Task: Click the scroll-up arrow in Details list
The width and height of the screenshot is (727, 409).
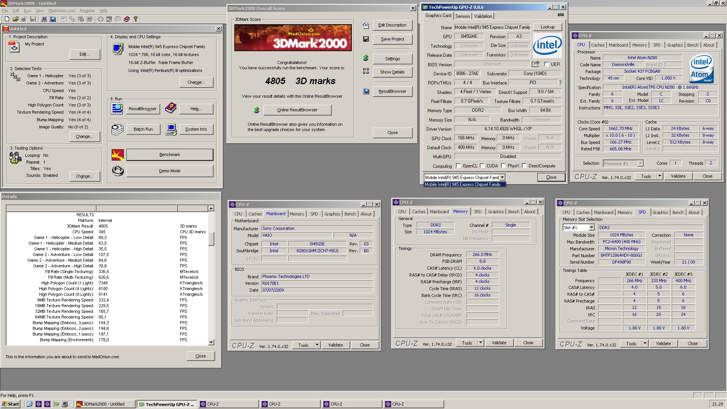Action: [x=211, y=208]
